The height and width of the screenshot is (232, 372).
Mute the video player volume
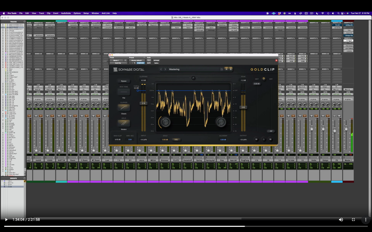341,220
